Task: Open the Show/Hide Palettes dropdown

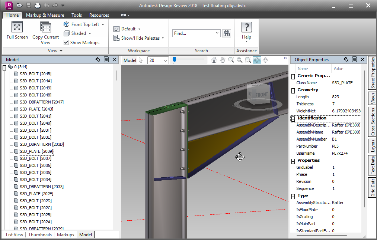Action: (163, 38)
